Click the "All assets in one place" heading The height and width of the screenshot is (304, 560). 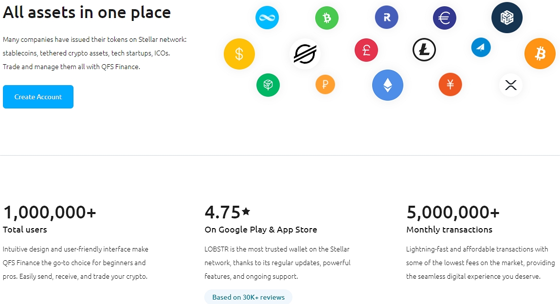click(x=87, y=12)
